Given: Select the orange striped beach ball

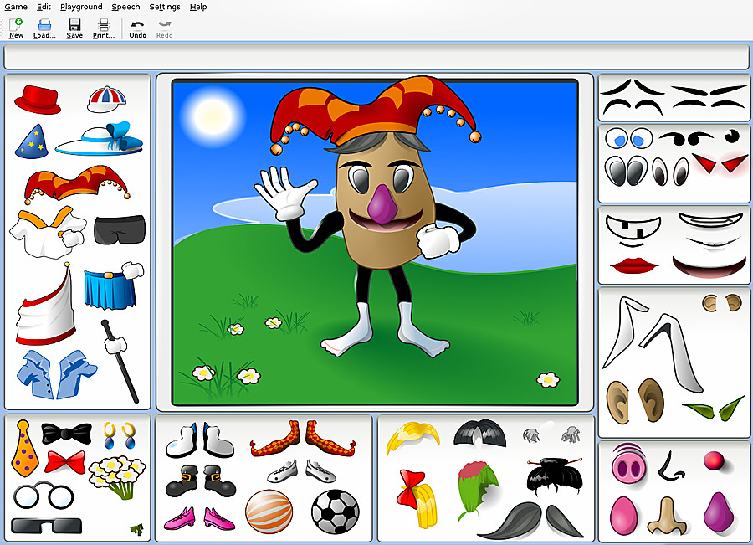Looking at the screenshot, I should pos(269,512).
